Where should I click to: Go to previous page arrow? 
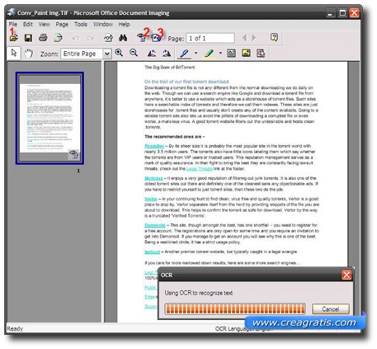click(245, 38)
